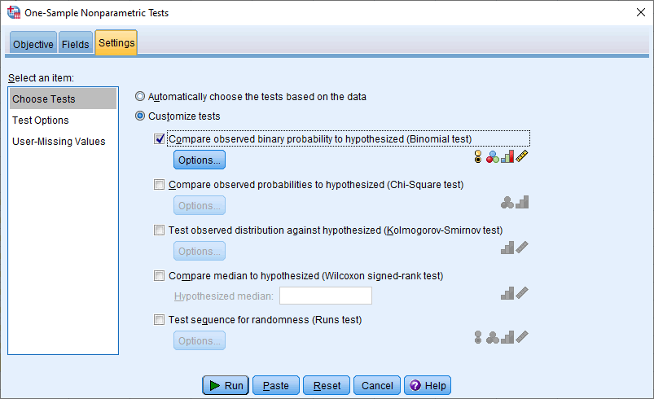Open the Fields tab
Viewport: 654px width, 399px height.
coord(76,45)
